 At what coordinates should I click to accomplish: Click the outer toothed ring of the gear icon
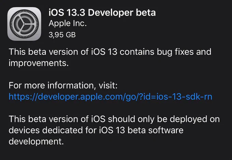(24, 12)
